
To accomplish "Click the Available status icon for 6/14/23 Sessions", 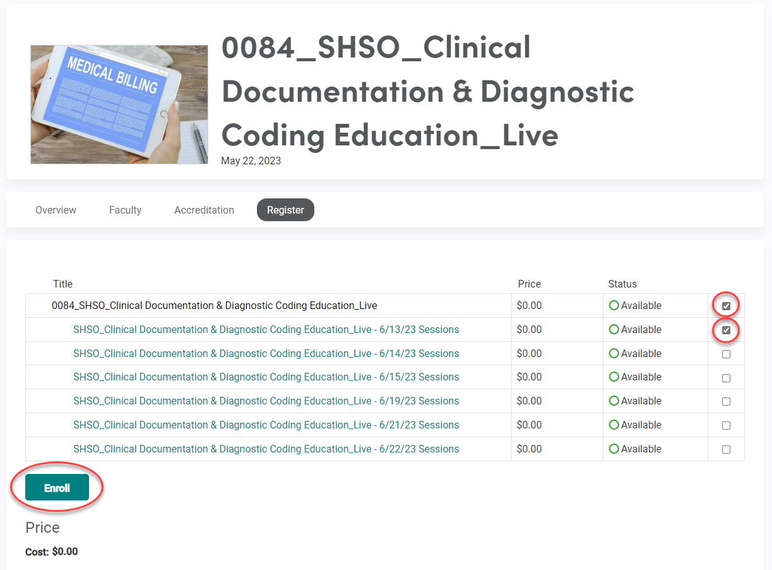I will click(614, 353).
